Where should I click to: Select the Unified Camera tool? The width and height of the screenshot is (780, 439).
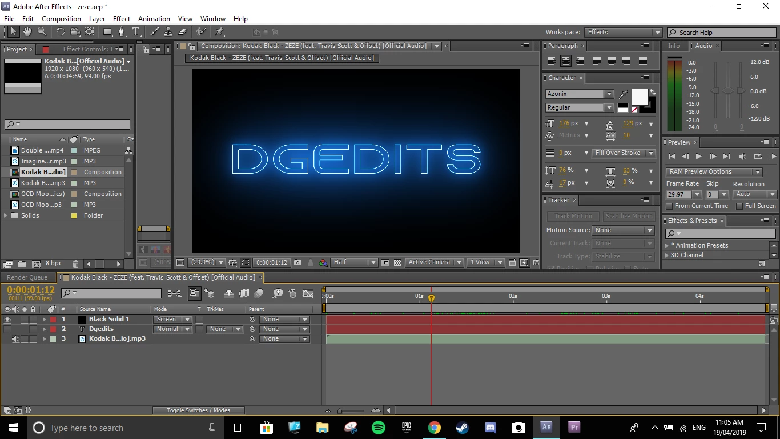click(75, 32)
